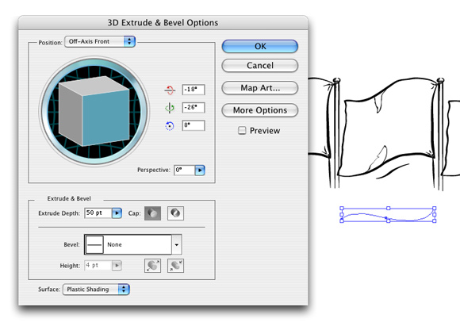Click the Z-axis rotation icon
The image size is (460, 322).
170,126
